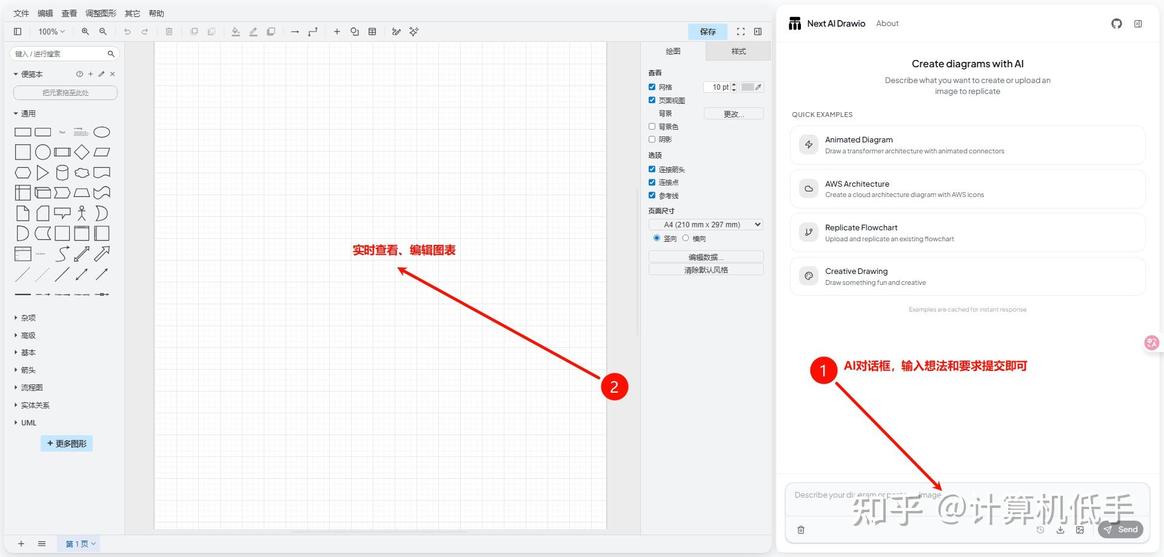This screenshot has height=557, width=1164.
Task: Toggle the sidebar panels view icon
Action: pyautogui.click(x=18, y=32)
